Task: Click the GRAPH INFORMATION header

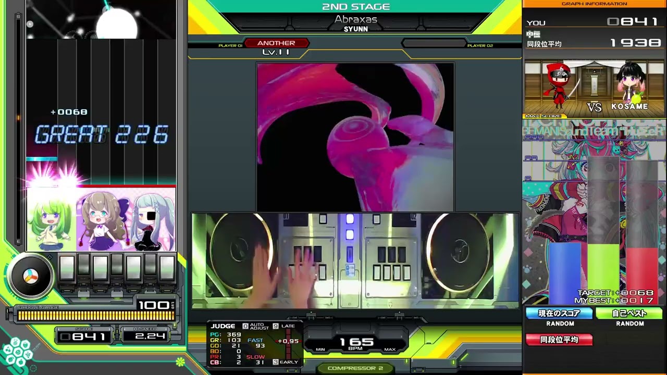Action: (x=594, y=4)
